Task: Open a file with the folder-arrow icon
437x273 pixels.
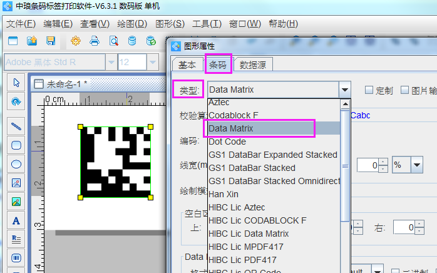Action: [x=32, y=41]
